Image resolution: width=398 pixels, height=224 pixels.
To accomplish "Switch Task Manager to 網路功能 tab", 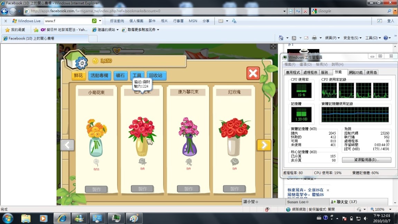I will coord(356,73).
